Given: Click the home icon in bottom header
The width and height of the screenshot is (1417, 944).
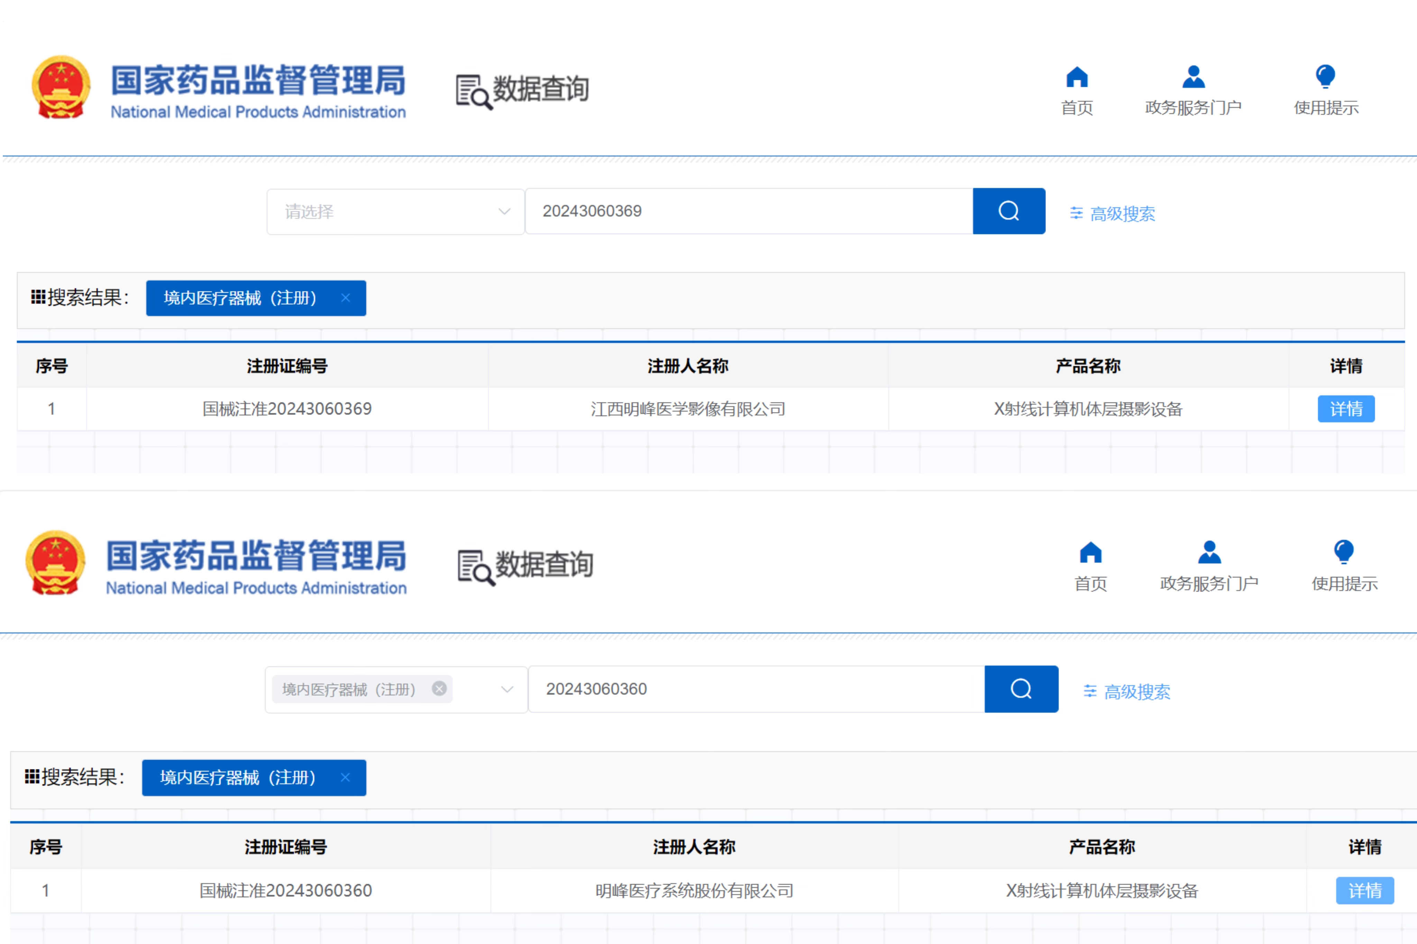Looking at the screenshot, I should pos(1091,553).
